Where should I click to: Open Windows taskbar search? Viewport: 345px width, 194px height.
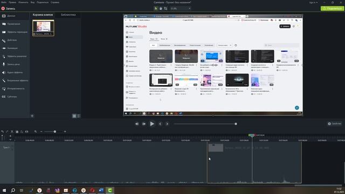[13, 190]
